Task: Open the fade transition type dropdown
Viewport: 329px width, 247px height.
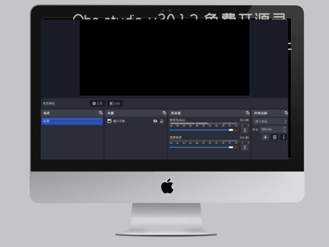Action: [x=270, y=121]
